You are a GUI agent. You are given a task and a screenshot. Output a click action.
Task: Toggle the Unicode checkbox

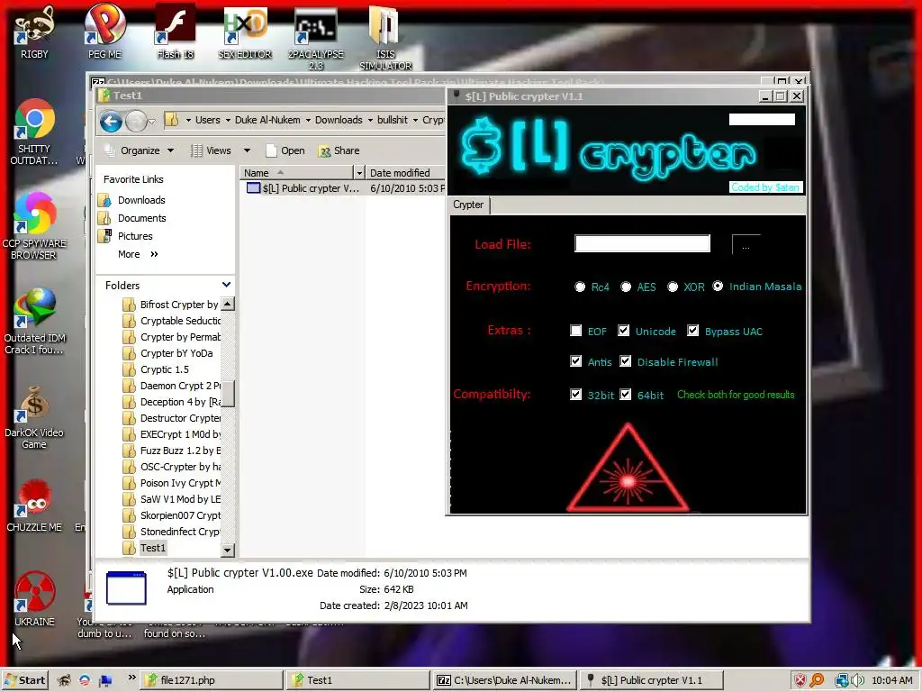pyautogui.click(x=623, y=331)
